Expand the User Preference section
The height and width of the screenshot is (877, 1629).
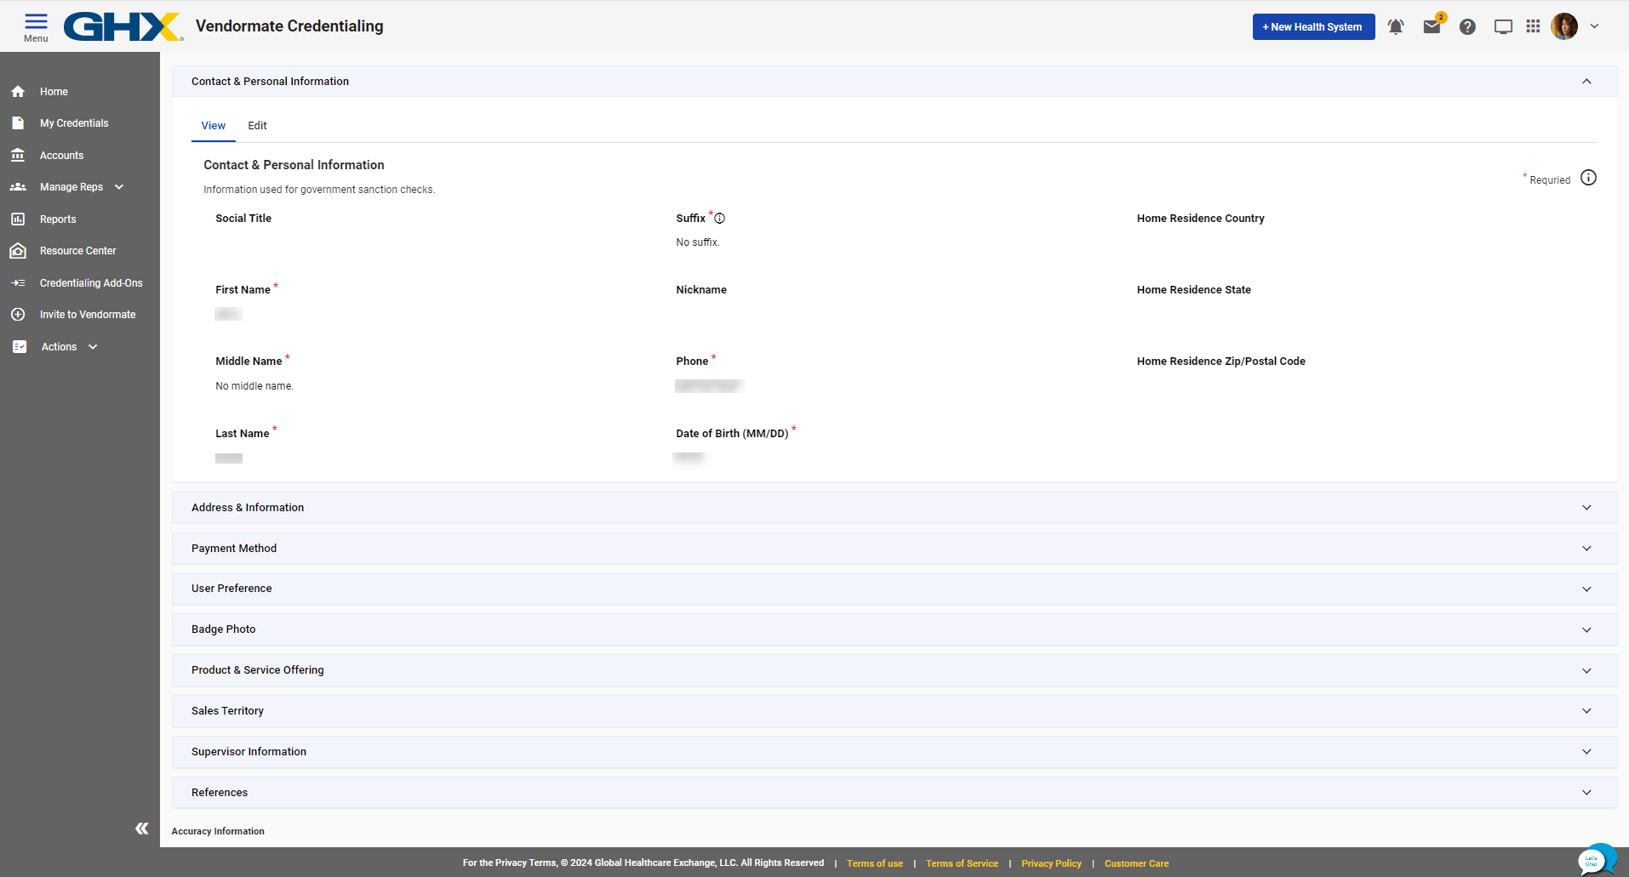click(x=895, y=589)
